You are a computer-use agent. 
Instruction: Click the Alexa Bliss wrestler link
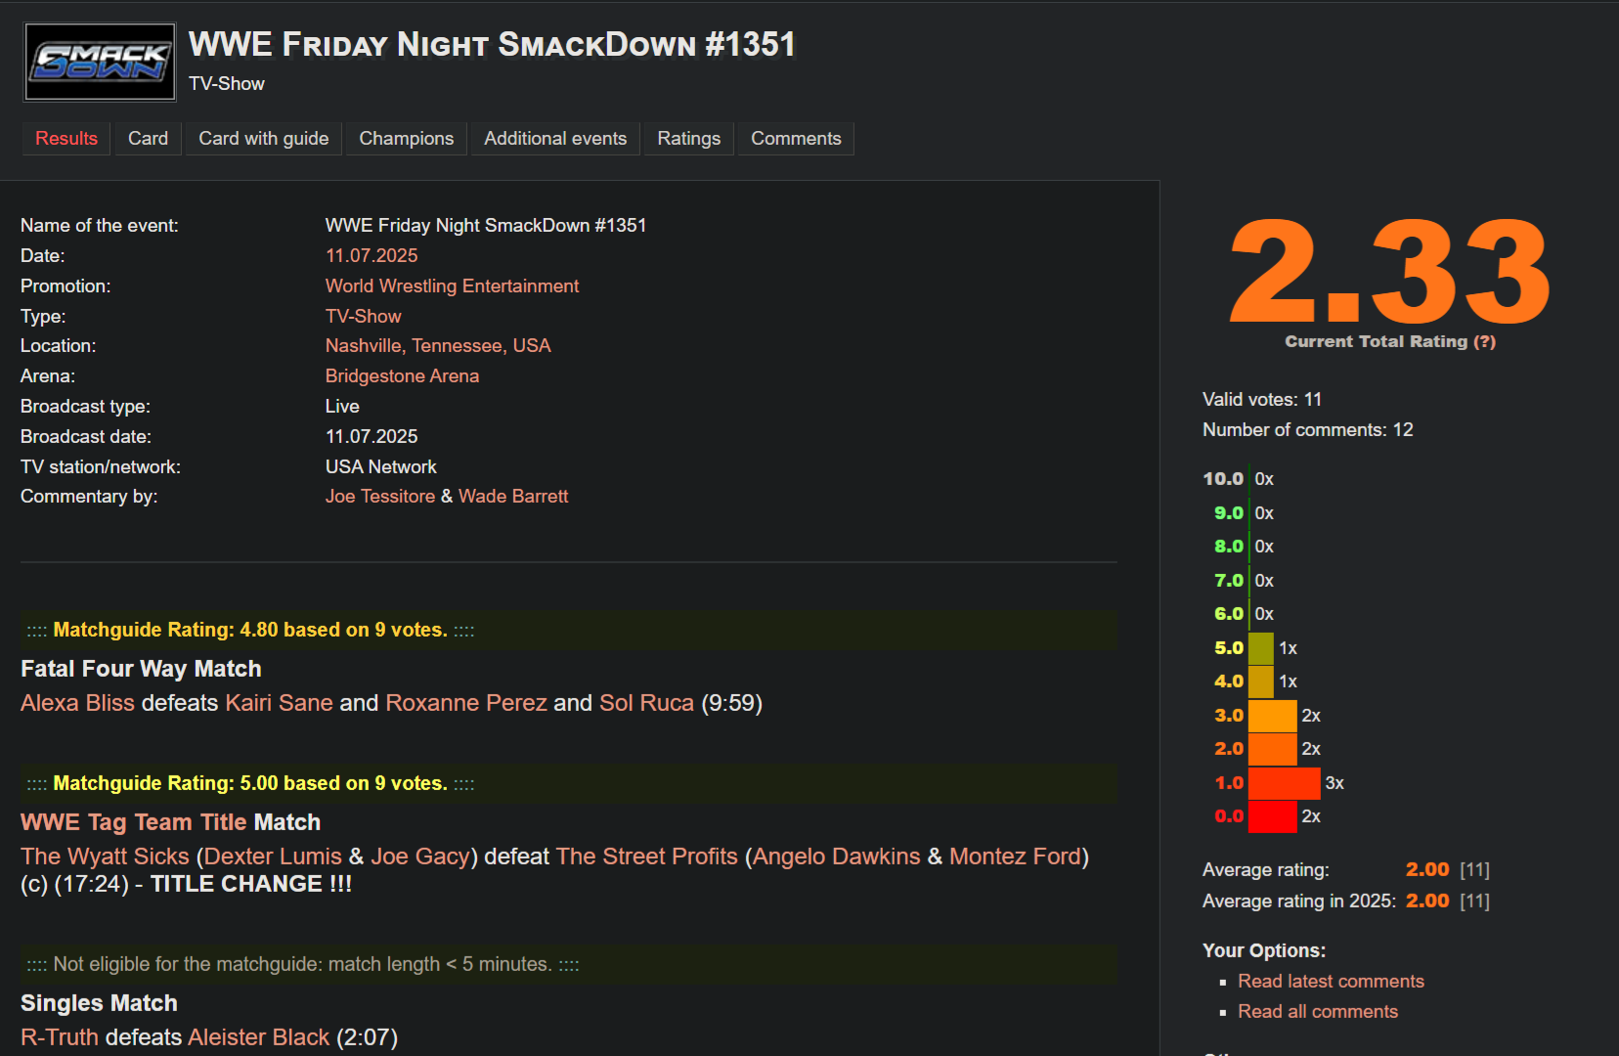click(77, 703)
